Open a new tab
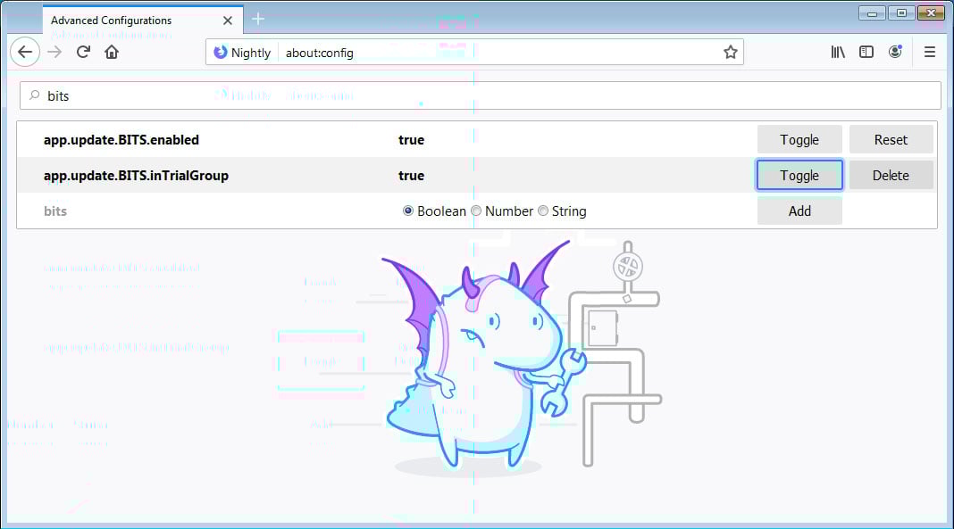Screen dimensions: 954x529 (257, 18)
